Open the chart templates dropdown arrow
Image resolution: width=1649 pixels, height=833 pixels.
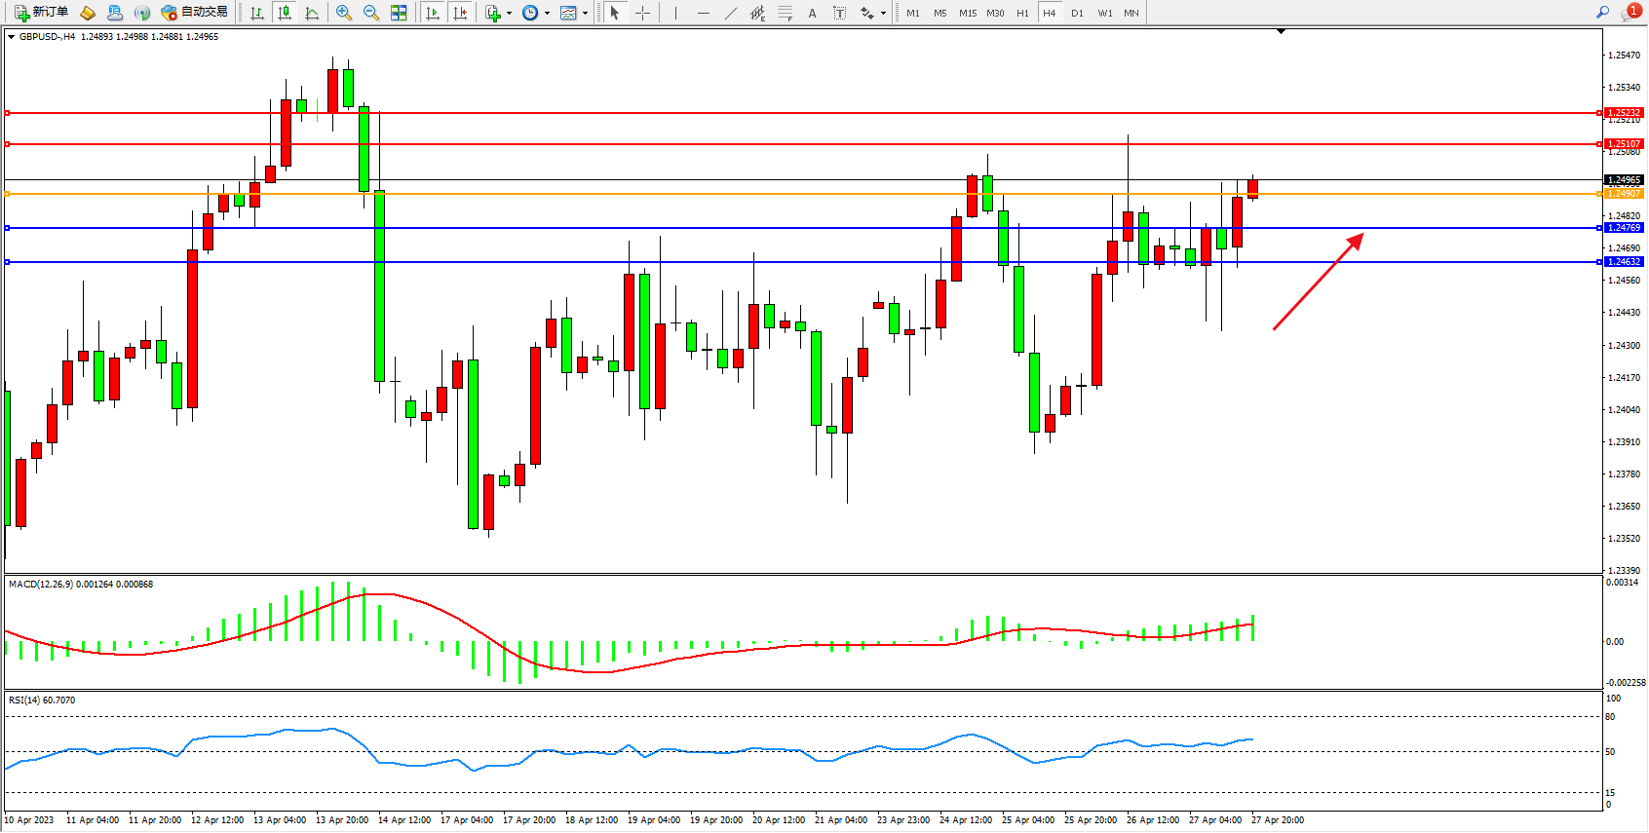pos(585,14)
